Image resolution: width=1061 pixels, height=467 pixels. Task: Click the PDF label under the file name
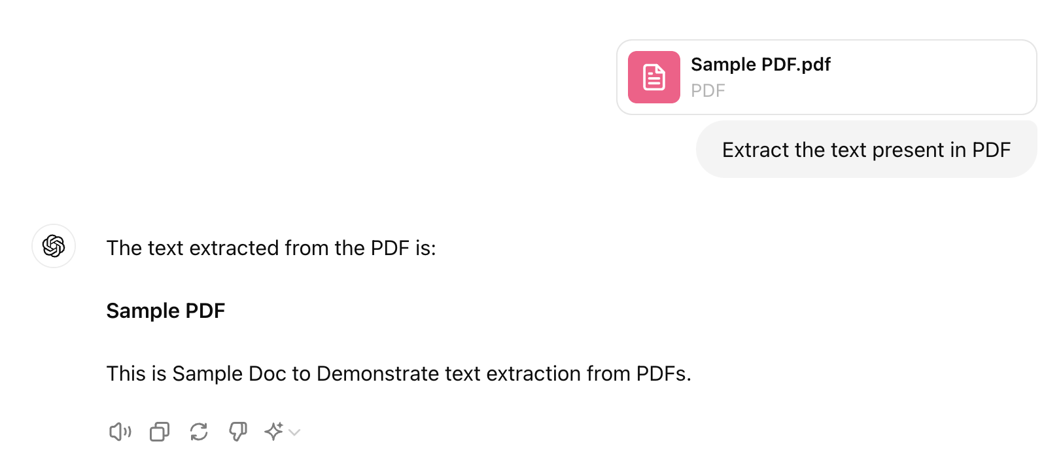point(708,90)
